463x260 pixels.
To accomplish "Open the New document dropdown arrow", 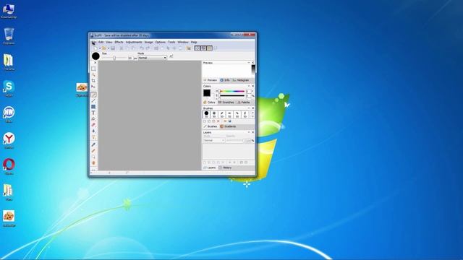I will (100, 48).
